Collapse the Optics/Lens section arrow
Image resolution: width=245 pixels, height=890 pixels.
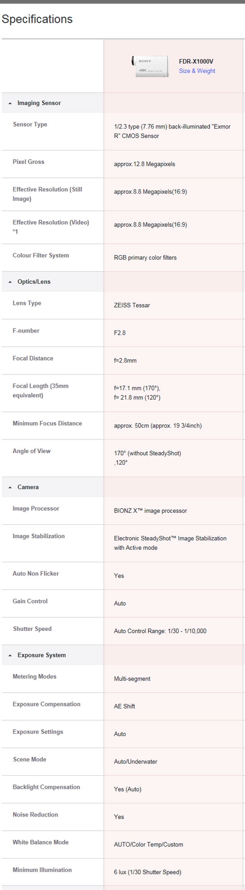[10, 282]
